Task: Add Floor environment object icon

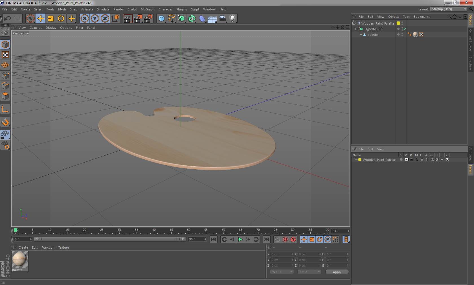Action: 212,19
